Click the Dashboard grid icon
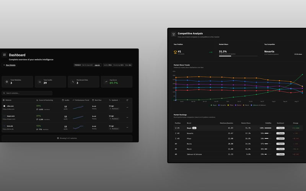 [x=4, y=55]
